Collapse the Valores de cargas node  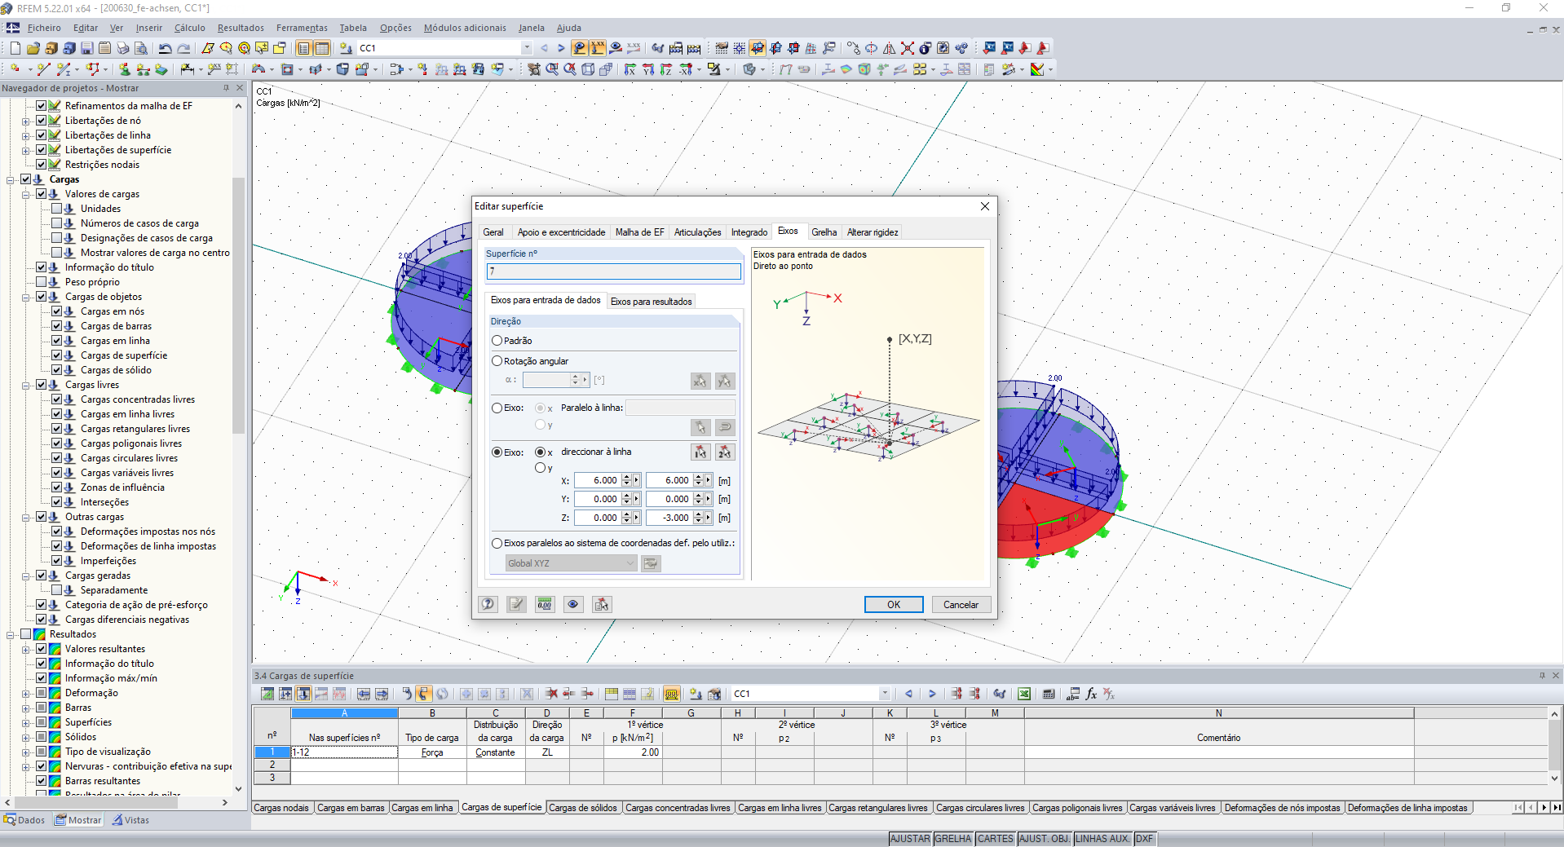coord(25,194)
